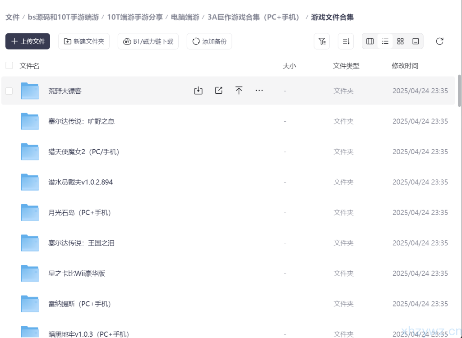Switch to large preview view layout

[416, 41]
